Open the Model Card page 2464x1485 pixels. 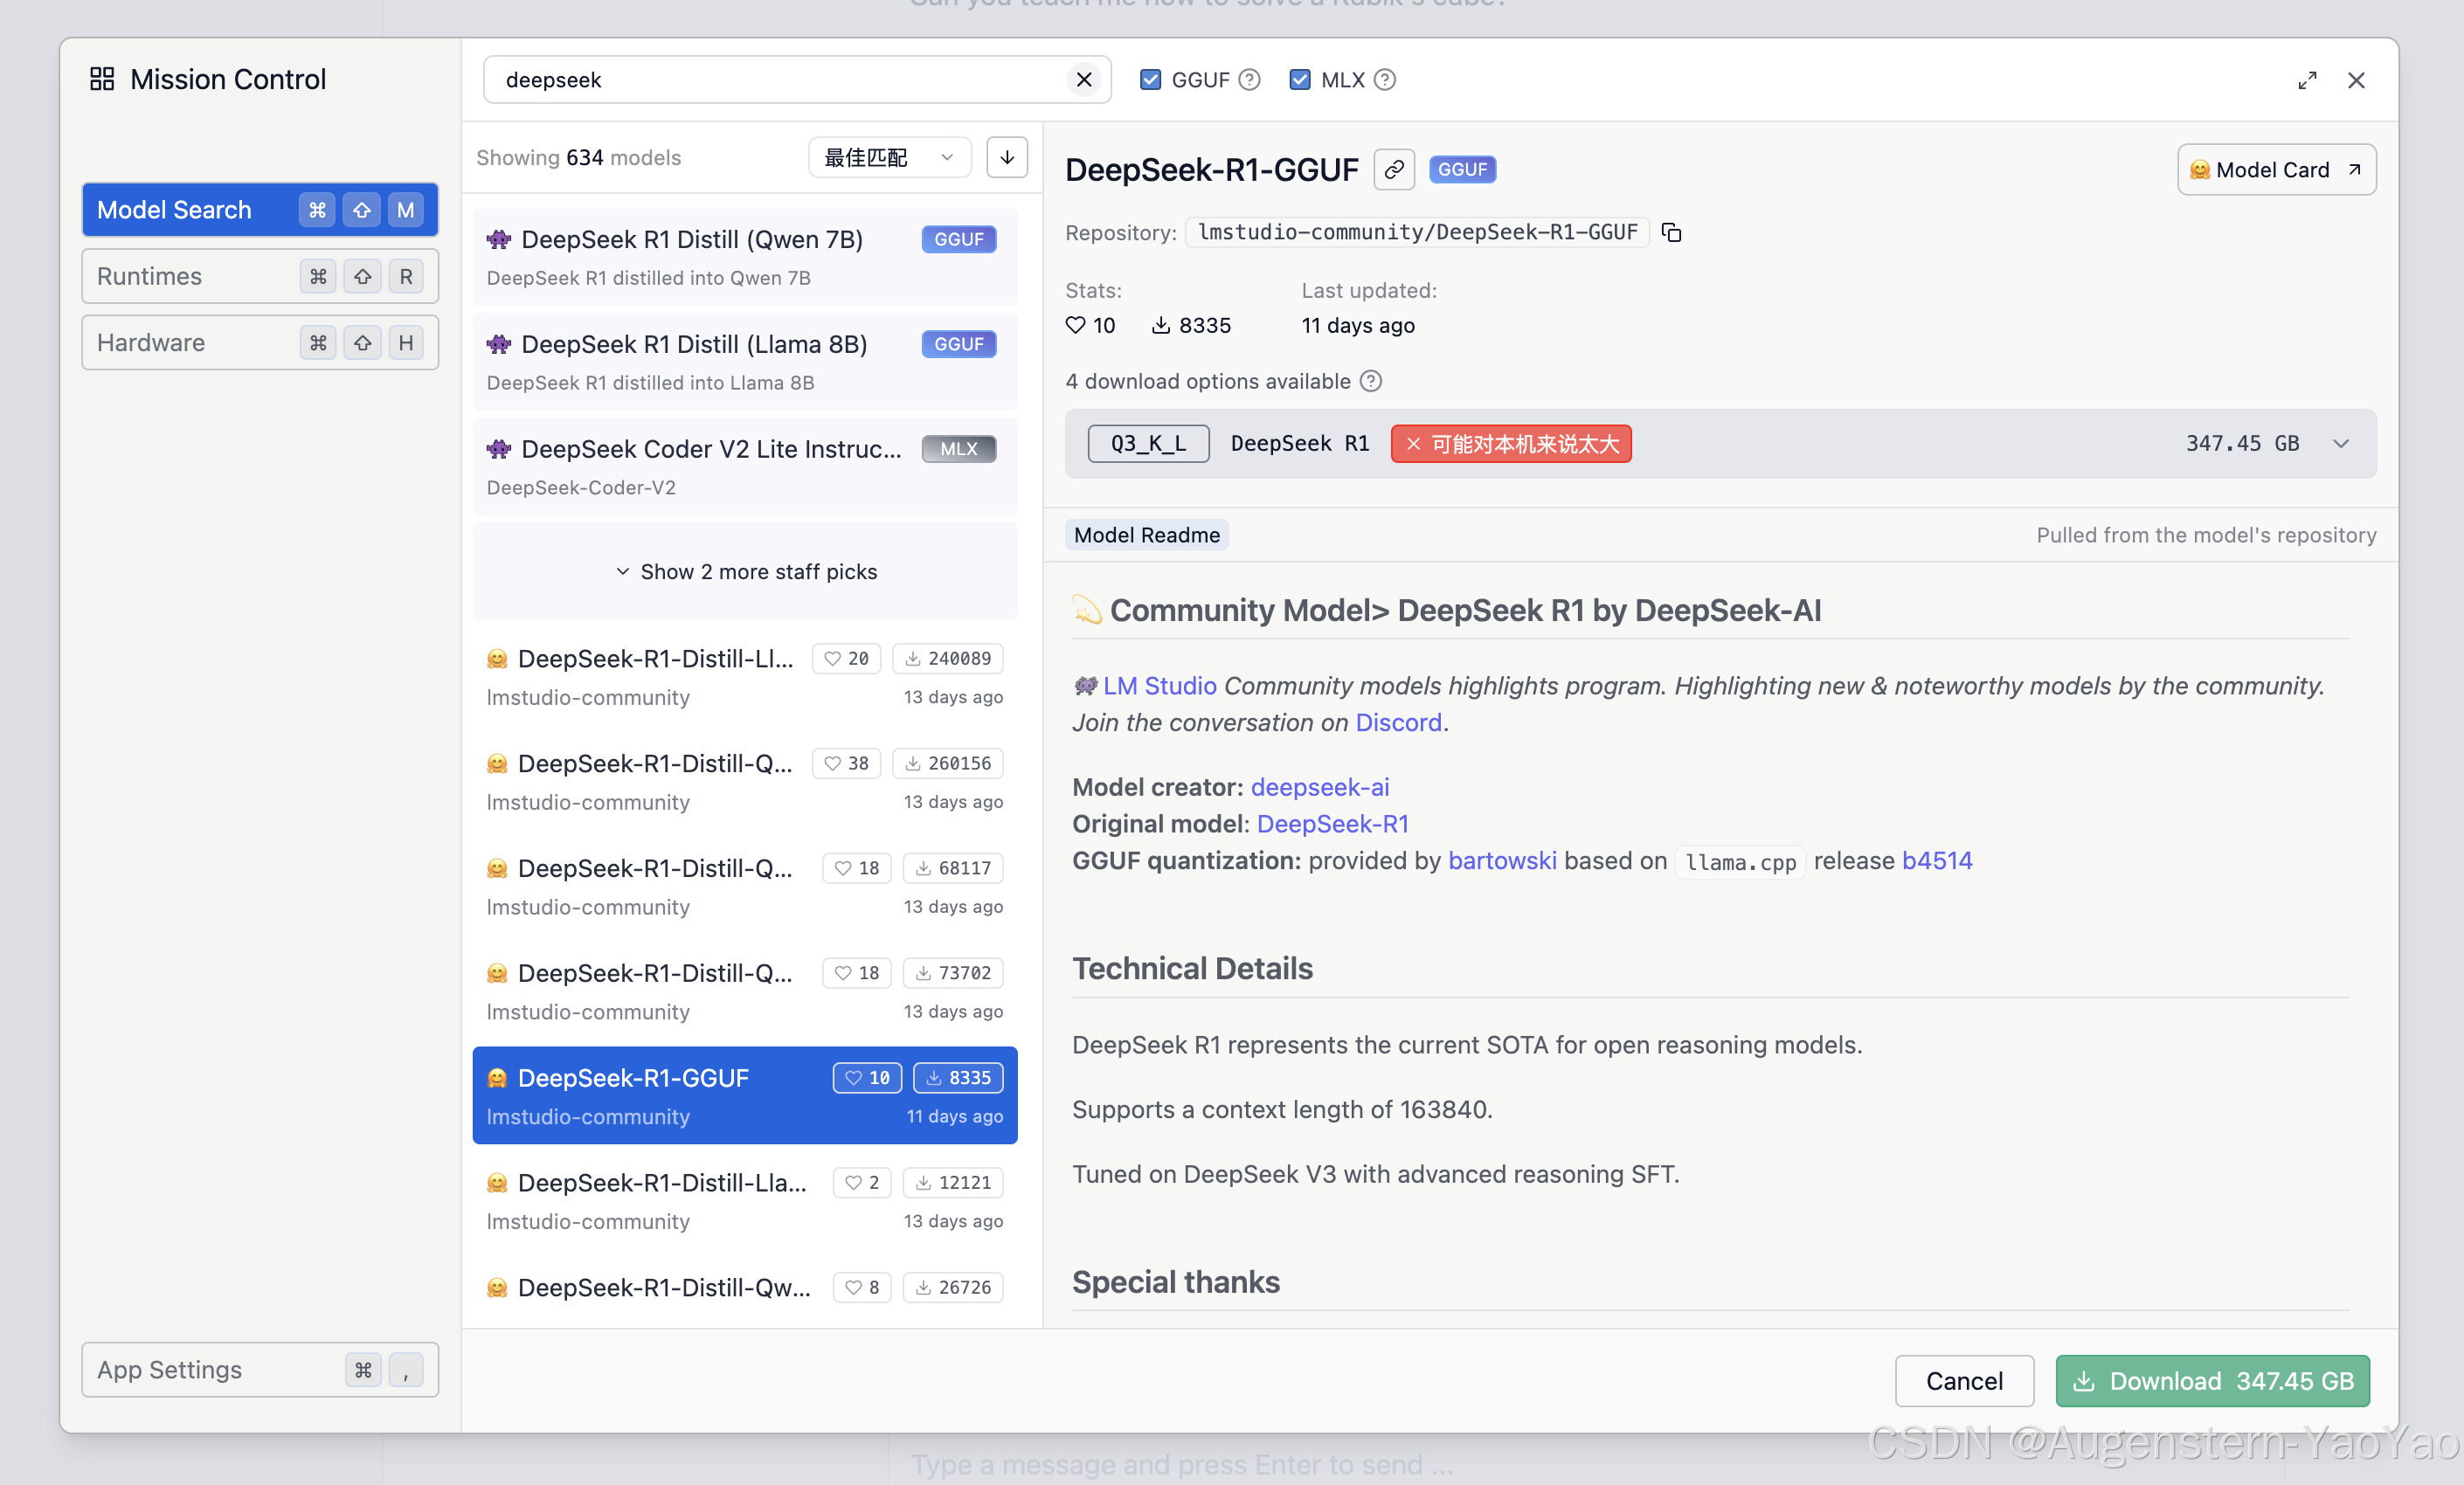(2276, 169)
